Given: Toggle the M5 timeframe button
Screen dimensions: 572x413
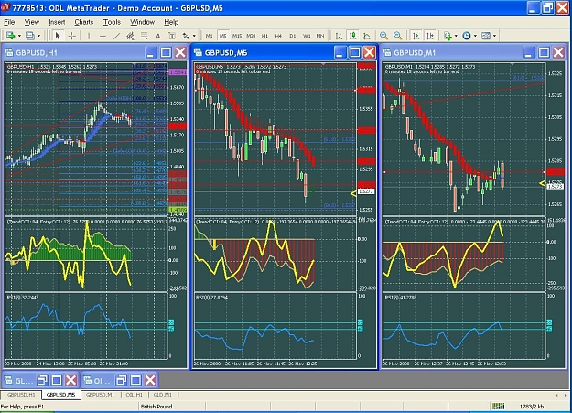Looking at the screenshot, I should click(x=223, y=36).
